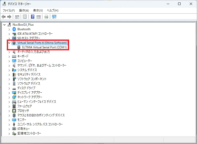This screenshot has height=144, width=197.
Task: Select the ELTIMA Virtual Serial Port (COM1) entry
Action: tap(44, 47)
